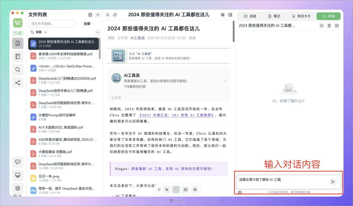Open floating toolbar settings gear

pos(195,190)
